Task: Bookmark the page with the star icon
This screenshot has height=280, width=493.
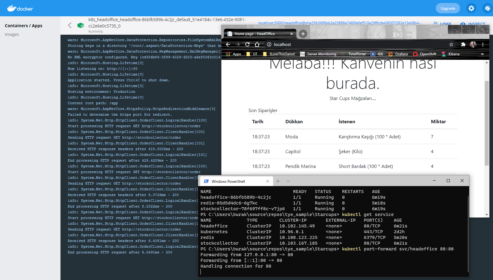Action: [451, 44]
